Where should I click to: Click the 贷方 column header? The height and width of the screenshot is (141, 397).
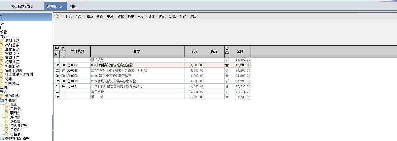pos(214,51)
